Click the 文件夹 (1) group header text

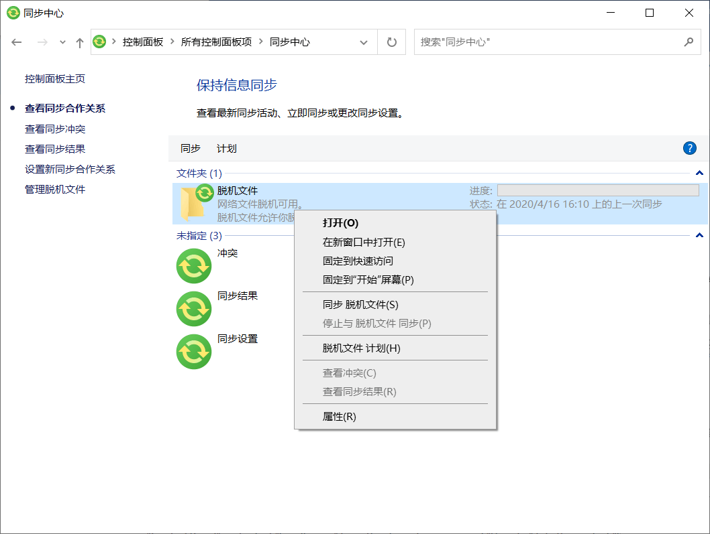click(199, 173)
